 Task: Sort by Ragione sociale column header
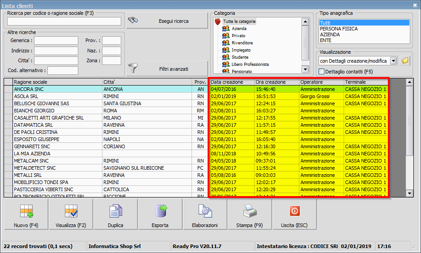(x=57, y=82)
